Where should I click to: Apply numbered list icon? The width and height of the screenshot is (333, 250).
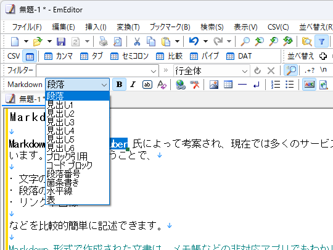tap(276, 85)
